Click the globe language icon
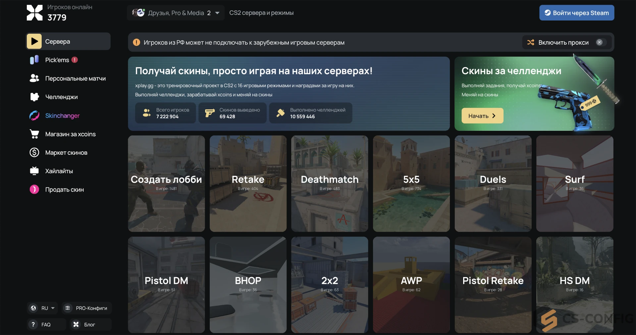The image size is (636, 335). point(33,308)
